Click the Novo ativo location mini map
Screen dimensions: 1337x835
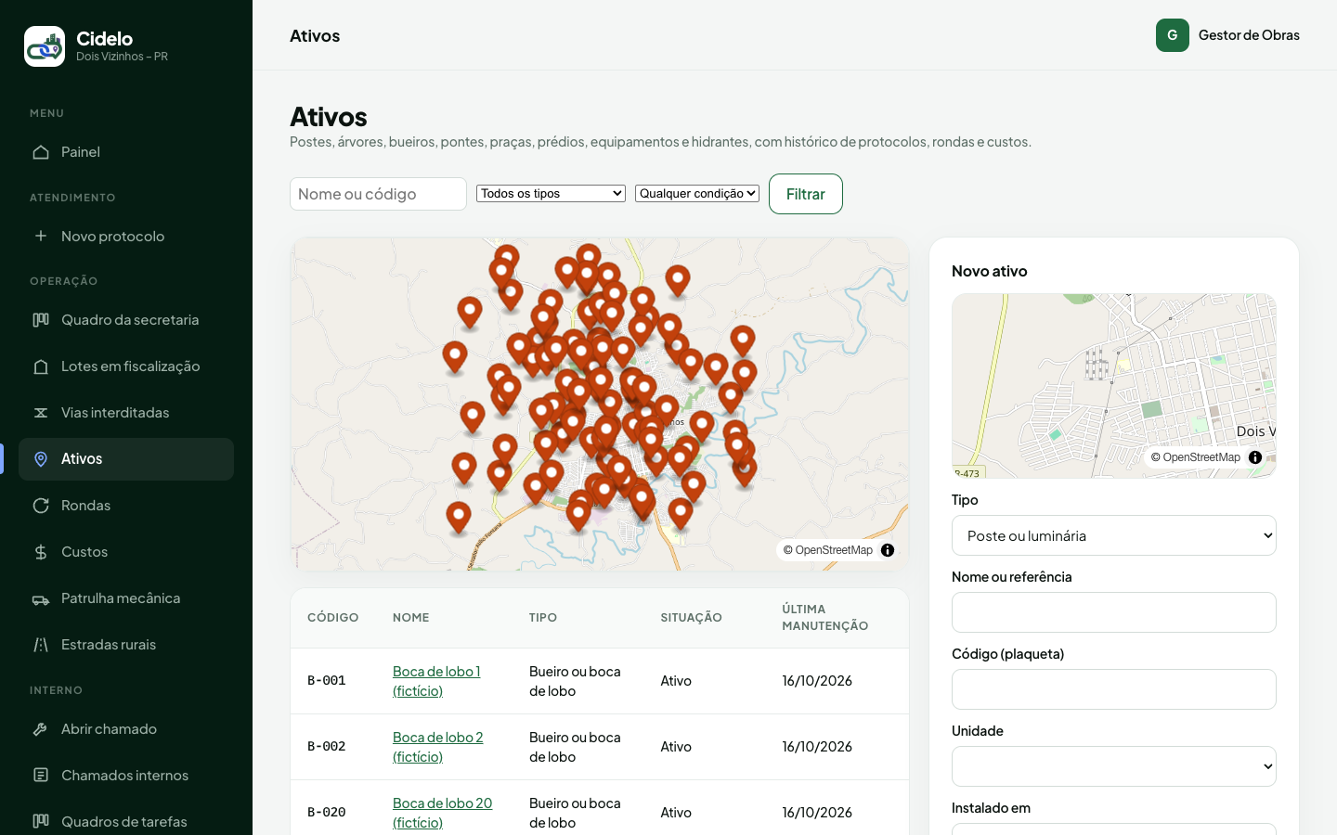tap(1114, 386)
